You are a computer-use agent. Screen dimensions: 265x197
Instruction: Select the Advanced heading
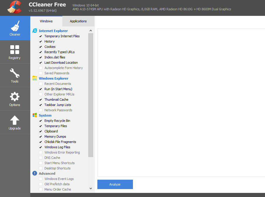tap(47, 174)
